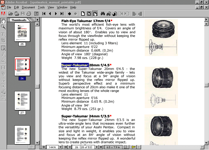Click status bar Last Page button
The width and height of the screenshot is (209, 150).
tap(101, 147)
